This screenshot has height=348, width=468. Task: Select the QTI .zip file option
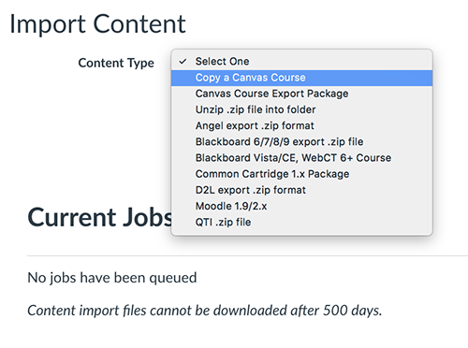[301, 223]
